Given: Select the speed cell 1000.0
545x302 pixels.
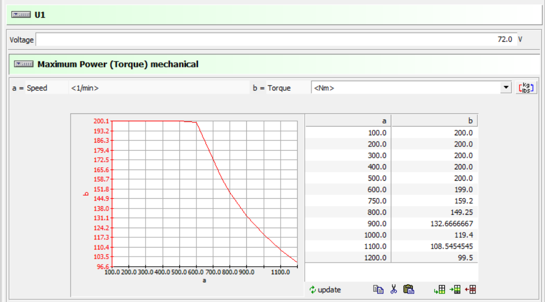Looking at the screenshot, I should coord(349,235).
